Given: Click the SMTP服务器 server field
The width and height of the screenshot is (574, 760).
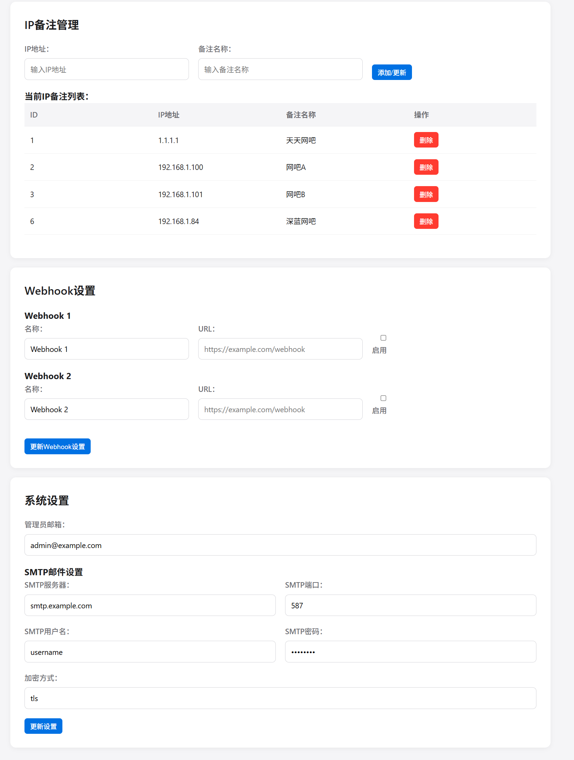Looking at the screenshot, I should (x=150, y=605).
